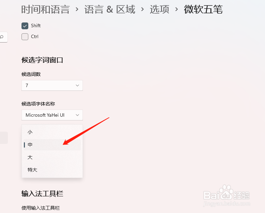Click the chevron arrow after 选项 breadcrumb
The width and height of the screenshot is (265, 213).
[176, 10]
